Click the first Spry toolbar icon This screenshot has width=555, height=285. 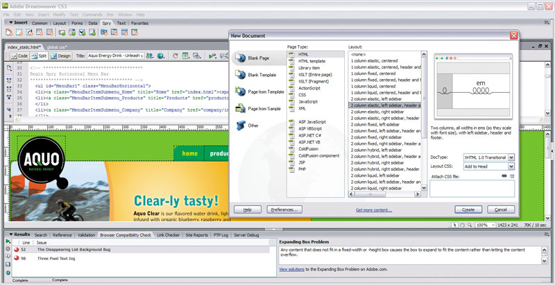(x=9, y=33)
